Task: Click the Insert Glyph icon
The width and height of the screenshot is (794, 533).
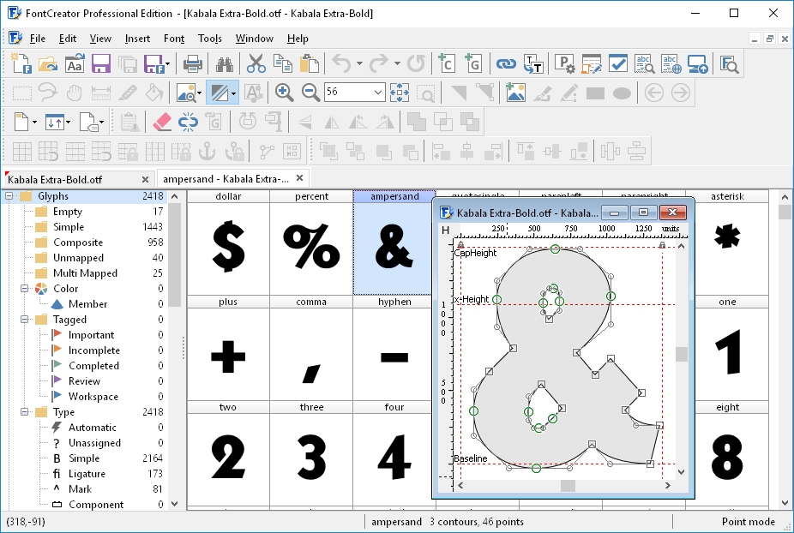Action: (x=473, y=63)
